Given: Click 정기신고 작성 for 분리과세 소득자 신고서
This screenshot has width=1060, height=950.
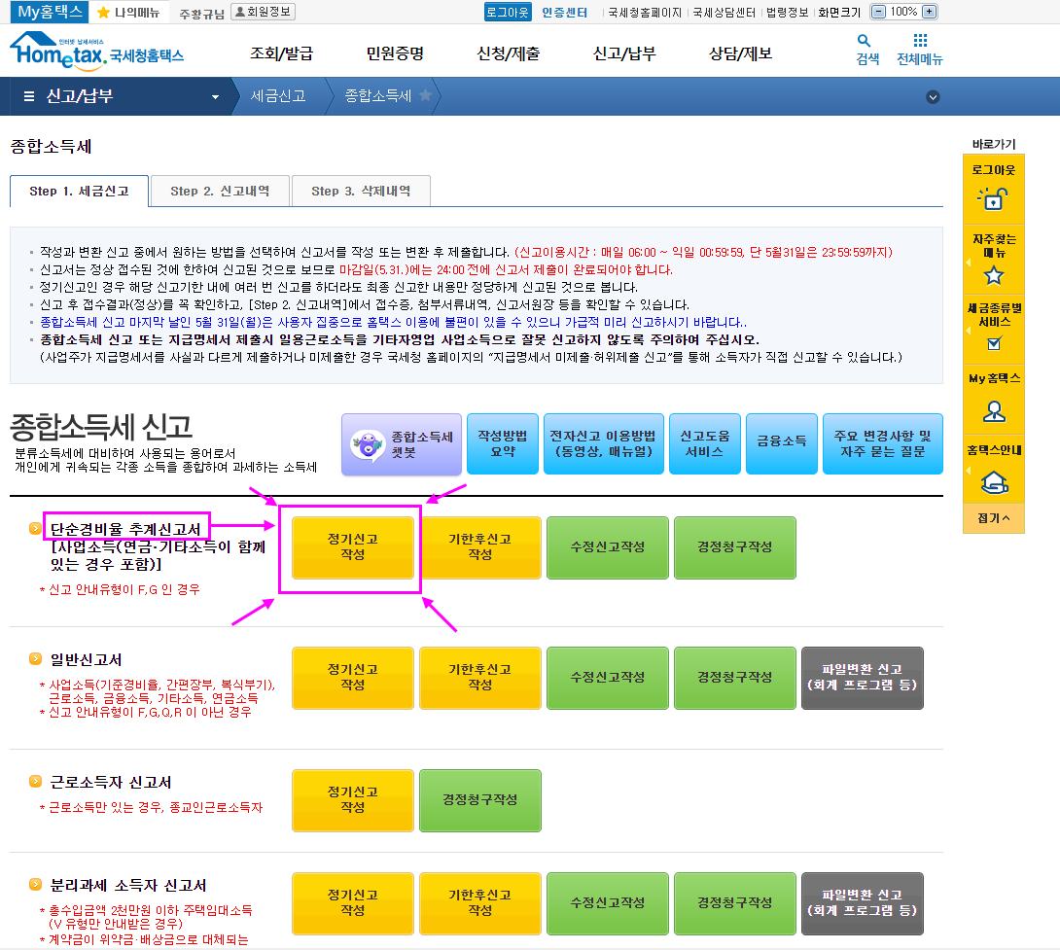Looking at the screenshot, I should [x=352, y=903].
